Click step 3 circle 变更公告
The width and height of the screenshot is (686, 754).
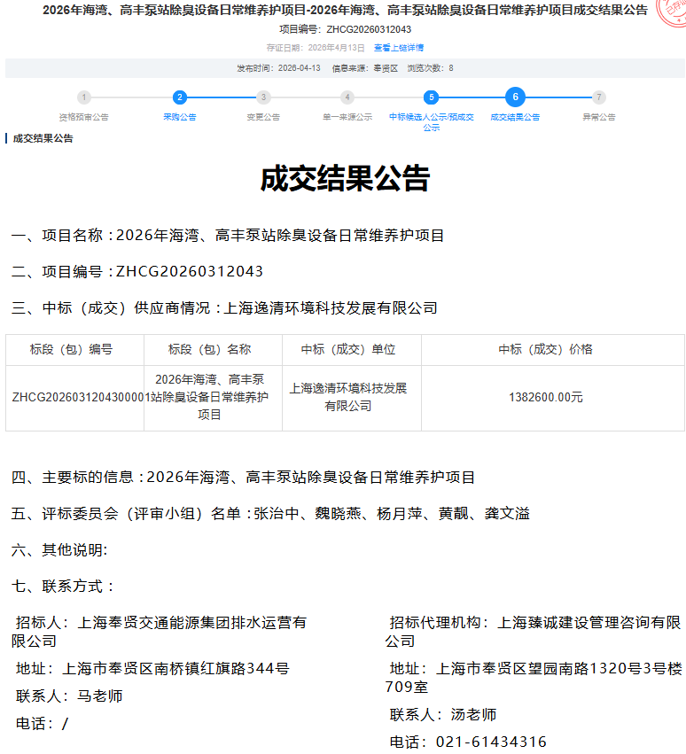pos(263,97)
